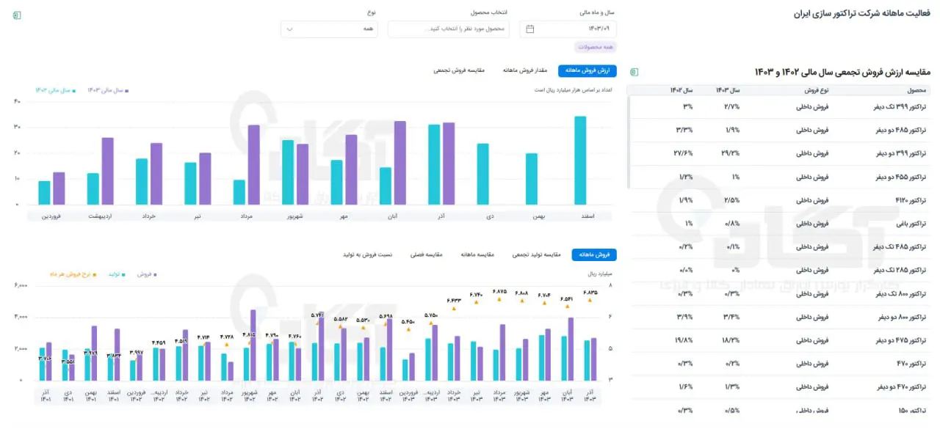Screen dimensions: 940x440
Task: Click the آبان purple bar in top chart
Action: click(x=400, y=163)
